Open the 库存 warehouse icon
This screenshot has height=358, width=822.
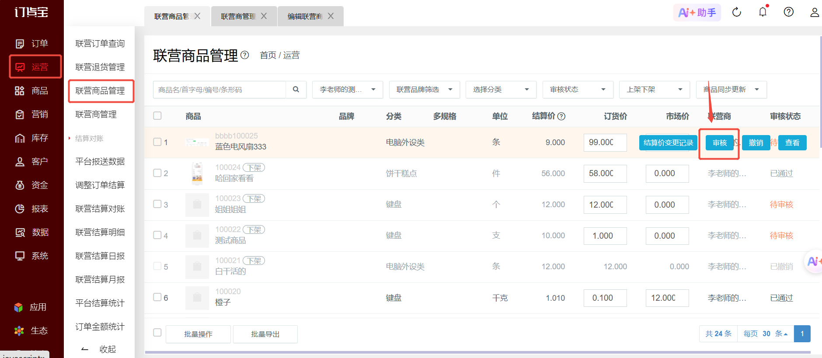coord(20,138)
